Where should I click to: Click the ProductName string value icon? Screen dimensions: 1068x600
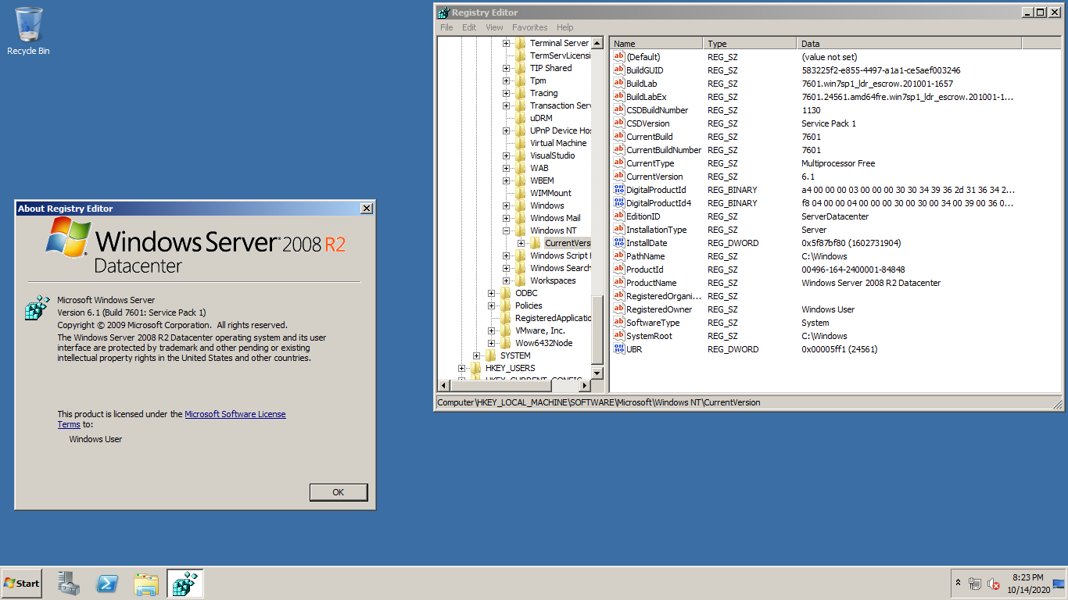coord(618,283)
